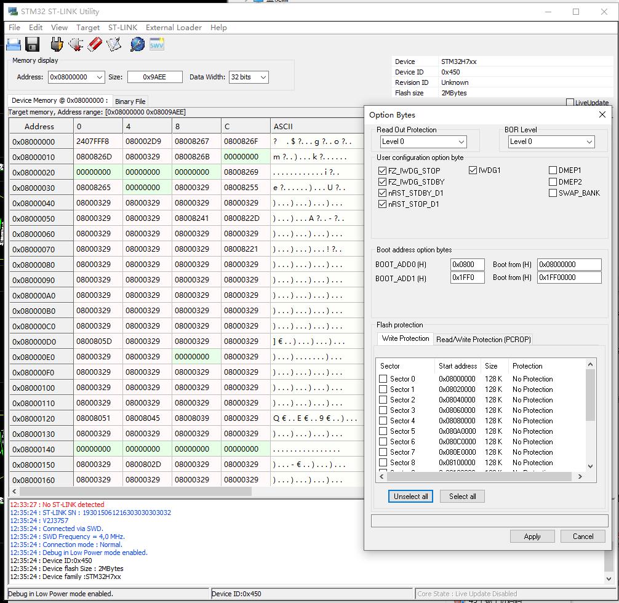Click the Open file toolbar icon

14,44
